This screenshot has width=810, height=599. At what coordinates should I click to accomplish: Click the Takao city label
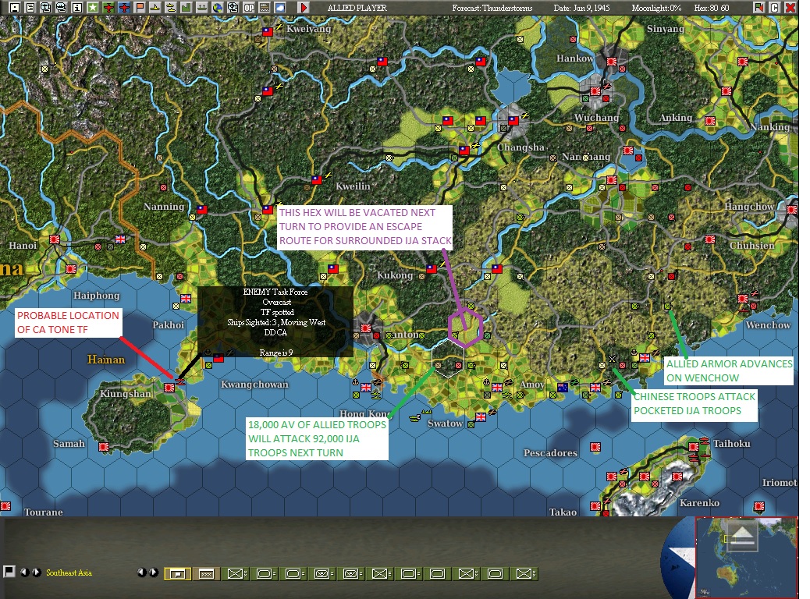[563, 512]
